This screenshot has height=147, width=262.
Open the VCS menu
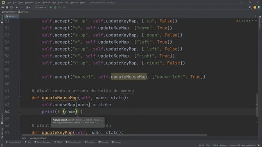tap(67, 2)
